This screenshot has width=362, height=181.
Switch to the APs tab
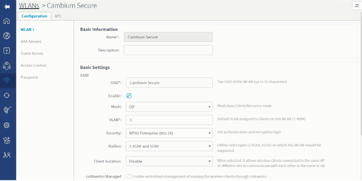58,16
